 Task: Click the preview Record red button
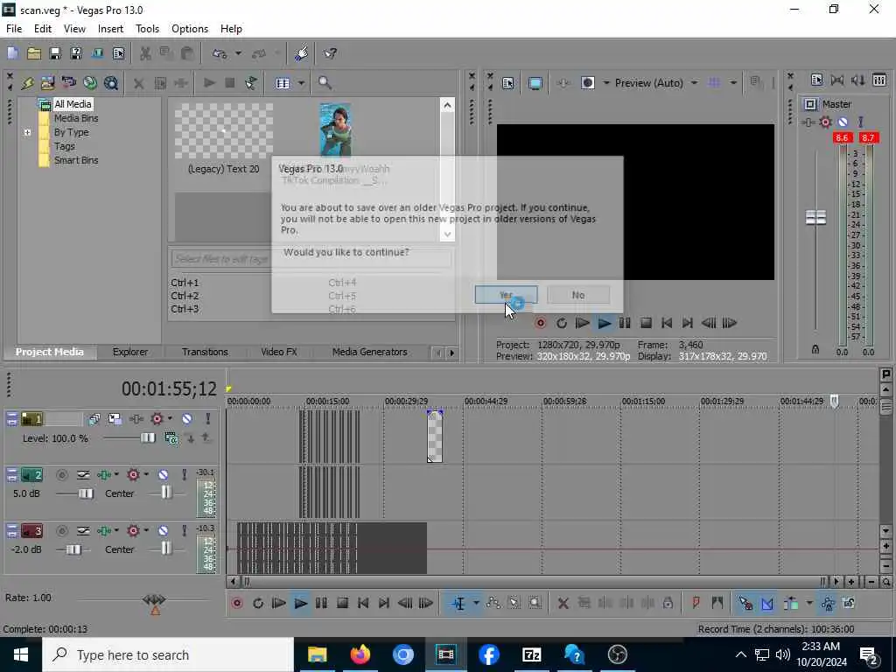pyautogui.click(x=541, y=324)
